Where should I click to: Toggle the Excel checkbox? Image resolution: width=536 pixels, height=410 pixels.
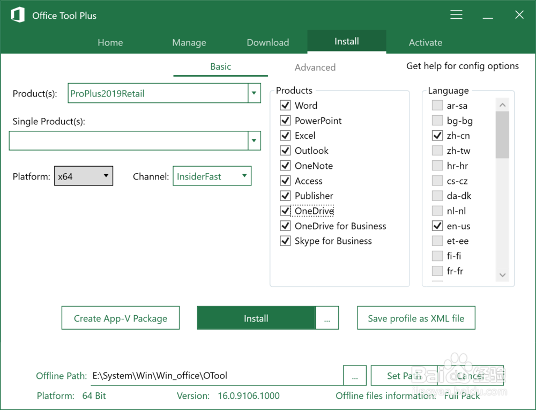pos(285,135)
